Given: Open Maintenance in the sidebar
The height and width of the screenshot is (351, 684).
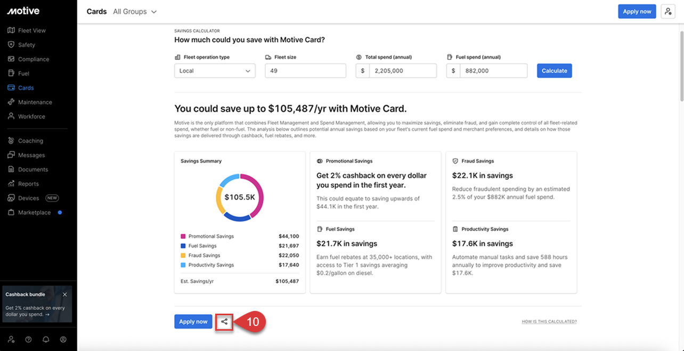Looking at the screenshot, I should pyautogui.click(x=35, y=102).
